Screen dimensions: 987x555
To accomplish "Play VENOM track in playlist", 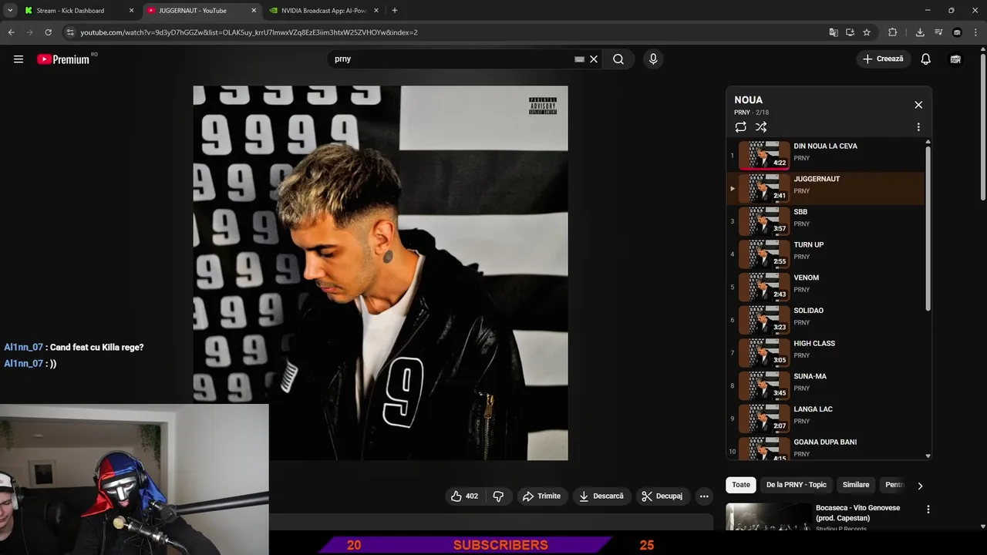I will click(x=825, y=286).
